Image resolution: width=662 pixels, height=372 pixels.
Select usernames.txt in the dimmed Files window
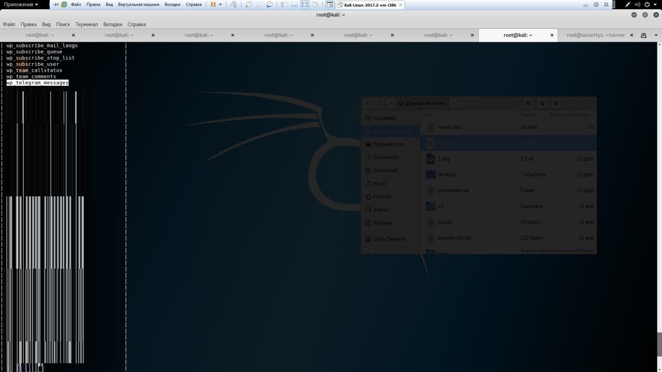point(508,190)
